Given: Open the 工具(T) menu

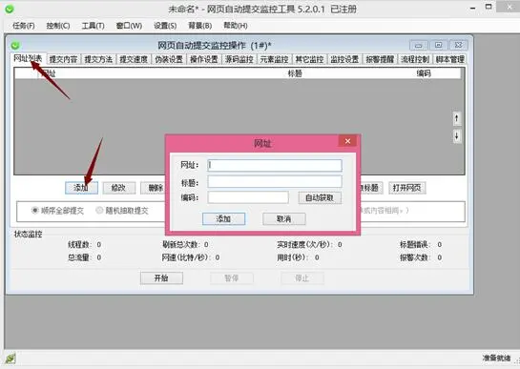Looking at the screenshot, I should coord(93,26).
